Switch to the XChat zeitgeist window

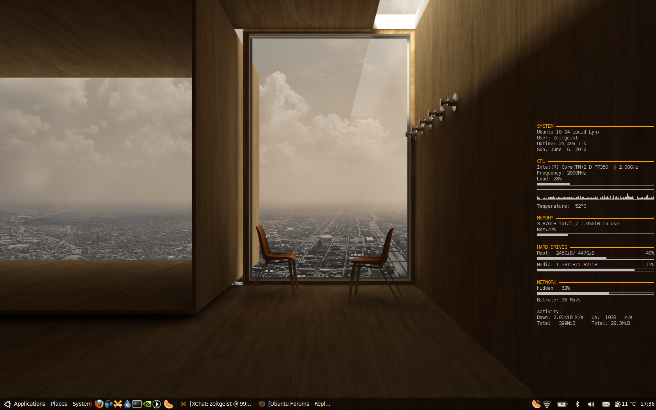coord(216,404)
